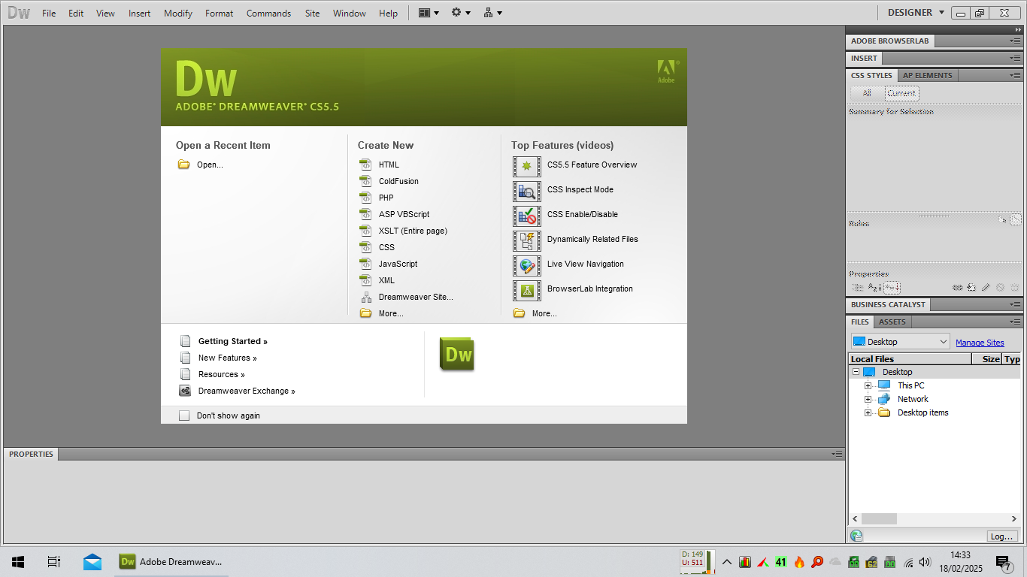
Task: Open the File menu
Action: [x=49, y=13]
